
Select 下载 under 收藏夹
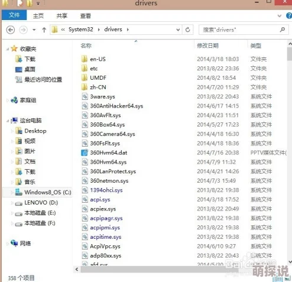click(x=30, y=59)
